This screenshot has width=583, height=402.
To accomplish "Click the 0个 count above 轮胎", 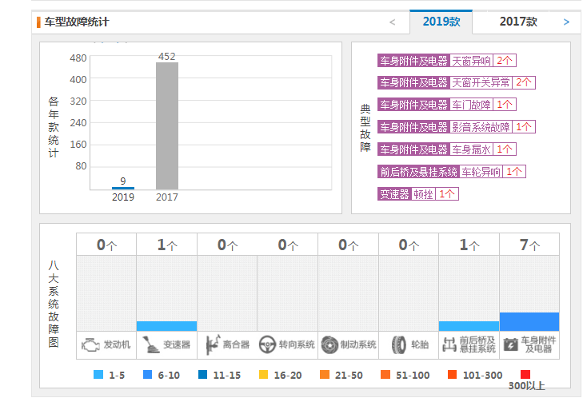I will tap(409, 245).
